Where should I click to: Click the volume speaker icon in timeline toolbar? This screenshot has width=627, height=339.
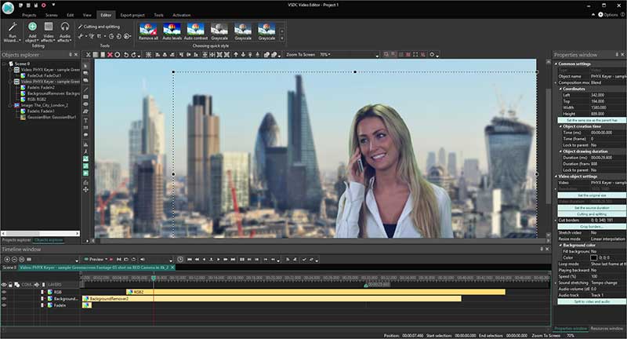143,260
